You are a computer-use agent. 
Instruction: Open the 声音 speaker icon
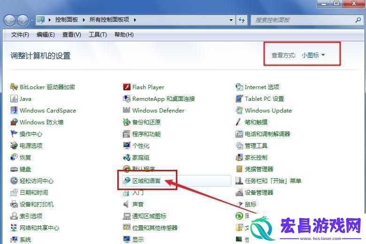click(x=126, y=204)
